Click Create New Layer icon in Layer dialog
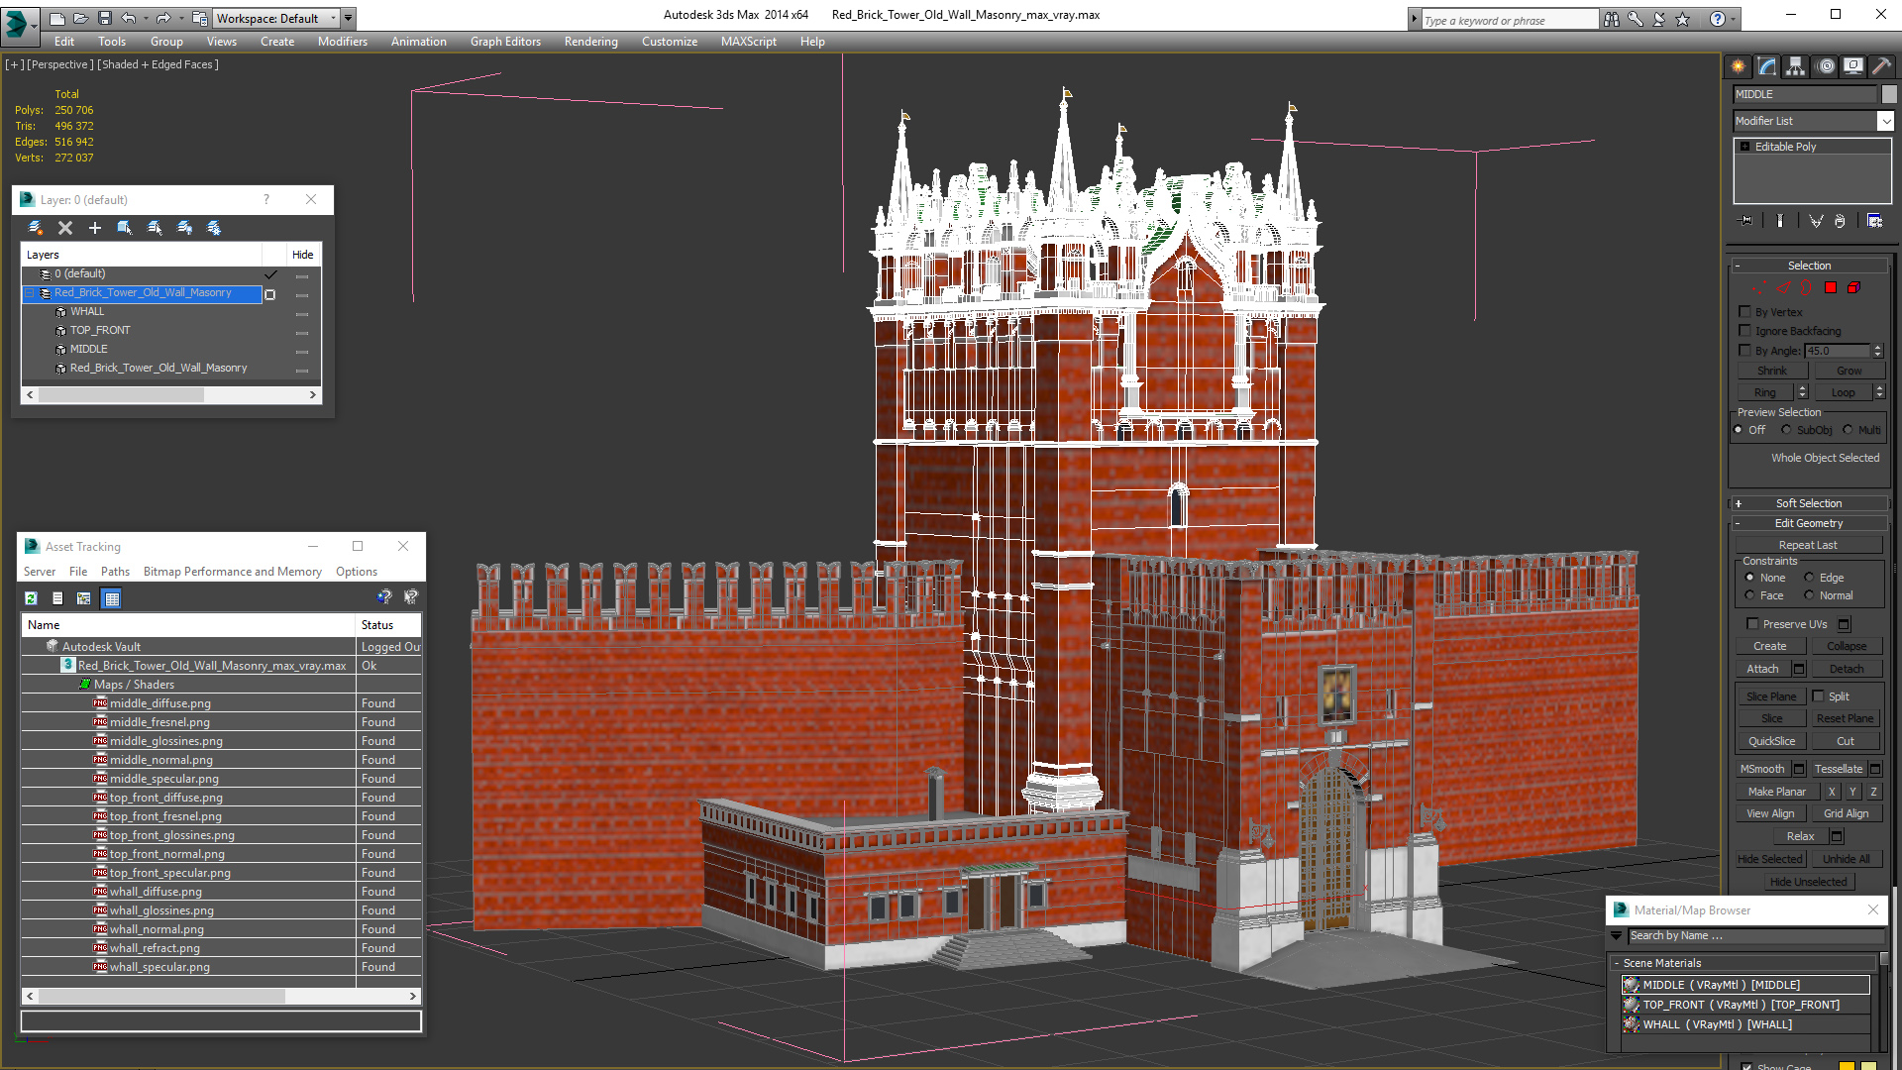1902x1070 pixels. tap(36, 228)
